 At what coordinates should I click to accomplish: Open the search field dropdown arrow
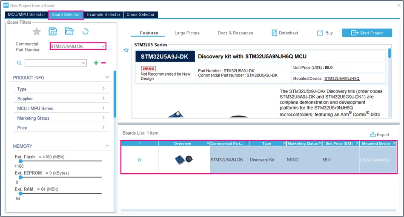83,63
